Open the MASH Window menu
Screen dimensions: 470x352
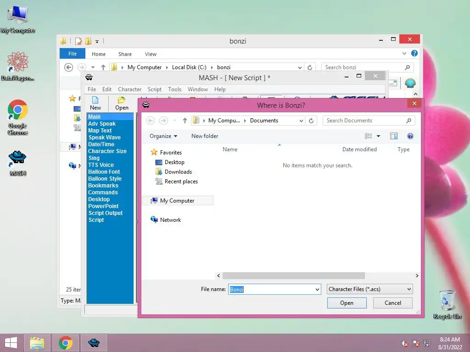point(197,89)
